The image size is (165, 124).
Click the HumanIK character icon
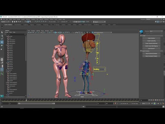pos(141,32)
